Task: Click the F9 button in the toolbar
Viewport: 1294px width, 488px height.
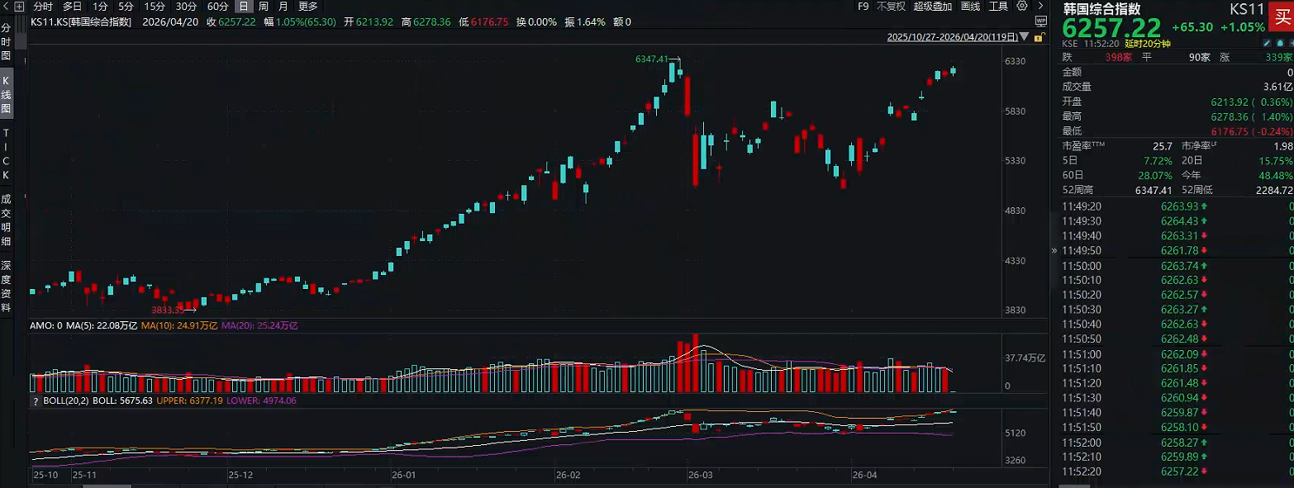Action: coord(863,6)
